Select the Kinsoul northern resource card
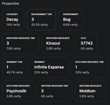This screenshot has width=110, height=105. [x=58, y=44]
